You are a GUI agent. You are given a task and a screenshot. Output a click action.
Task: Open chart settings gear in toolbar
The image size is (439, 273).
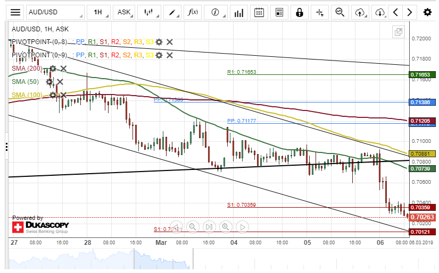(427, 12)
